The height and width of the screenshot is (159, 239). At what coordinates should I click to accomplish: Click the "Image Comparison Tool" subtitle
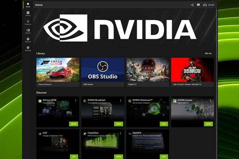click(53, 136)
